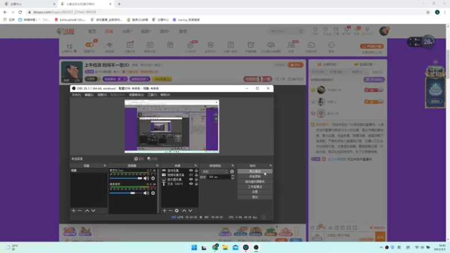Toggle visibility of 视频采集设备 source
The height and width of the screenshot is (253, 450).
click(x=191, y=175)
